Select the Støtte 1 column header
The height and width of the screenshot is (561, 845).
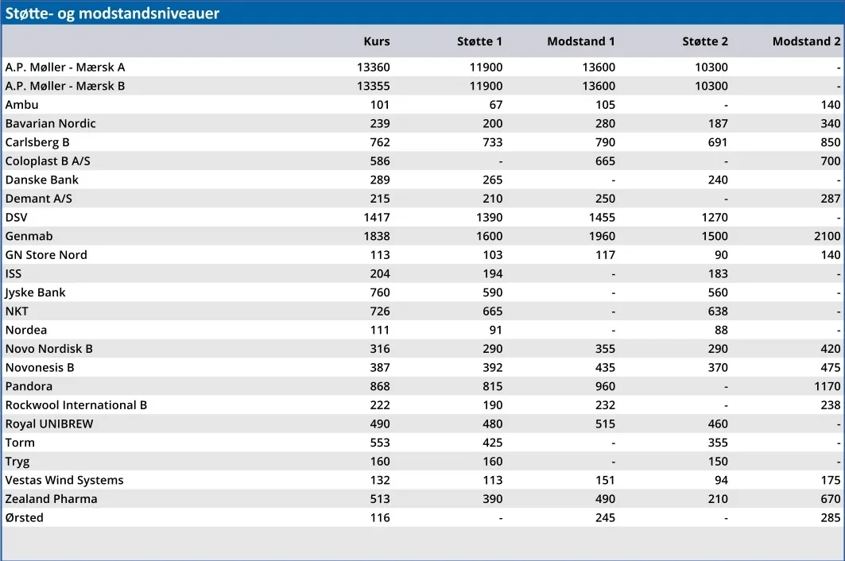(479, 41)
